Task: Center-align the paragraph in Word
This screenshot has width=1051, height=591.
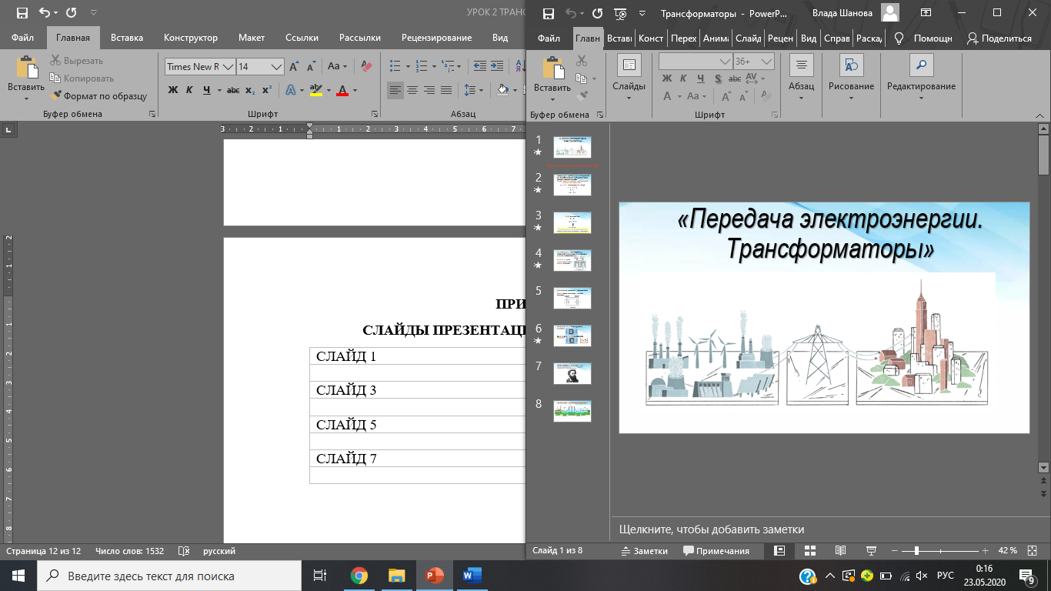Action: tap(412, 90)
